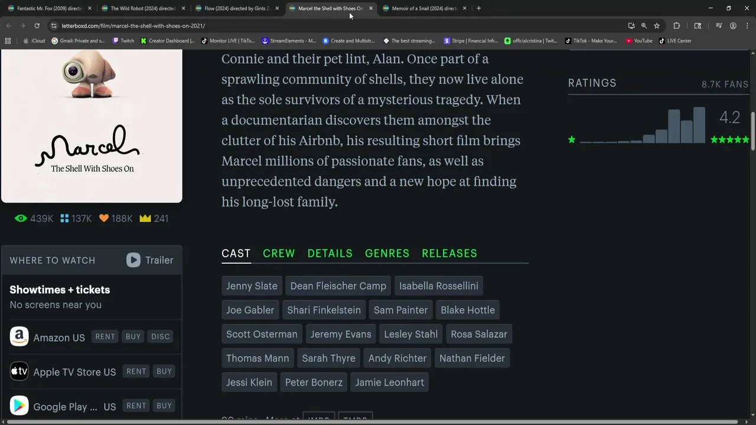Click the Apple TV Store logo
The width and height of the screenshot is (756, 425).
pyautogui.click(x=19, y=371)
